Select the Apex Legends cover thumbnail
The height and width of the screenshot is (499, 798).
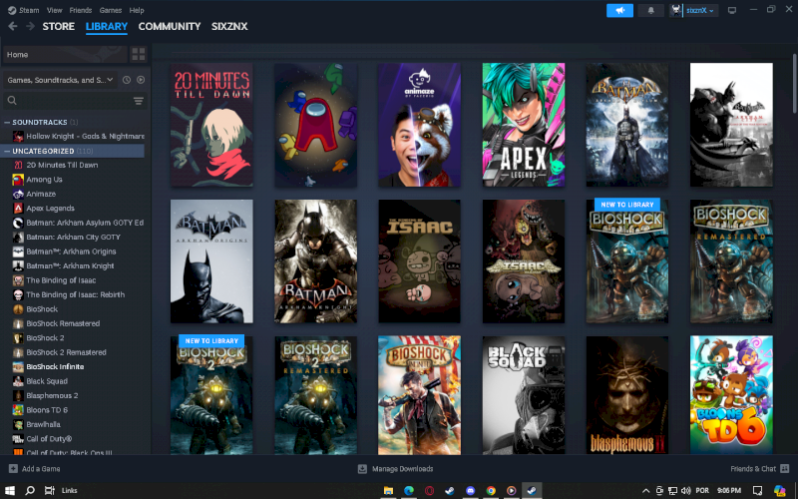(x=523, y=125)
